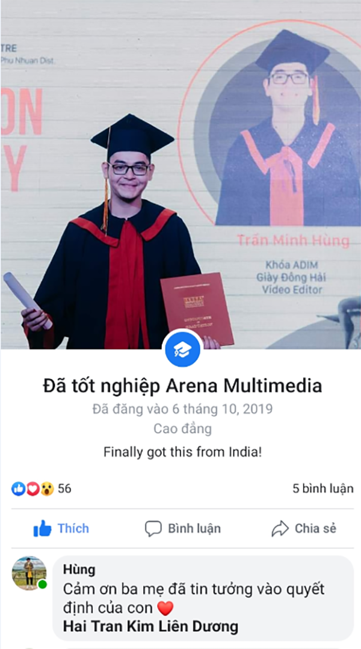
Task: Click the Bình luận speech bubble icon
Action: pyautogui.click(x=153, y=529)
